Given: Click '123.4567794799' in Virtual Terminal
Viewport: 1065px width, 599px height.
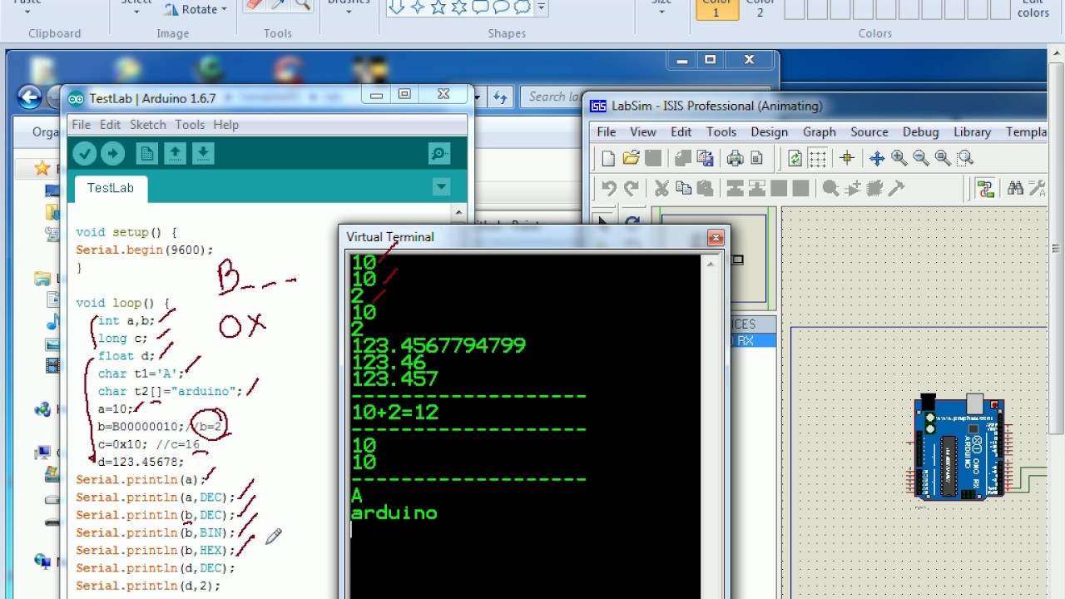Looking at the screenshot, I should [x=438, y=345].
